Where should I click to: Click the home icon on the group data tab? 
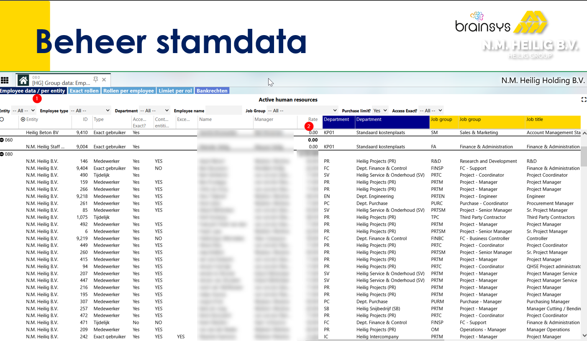[23, 79]
